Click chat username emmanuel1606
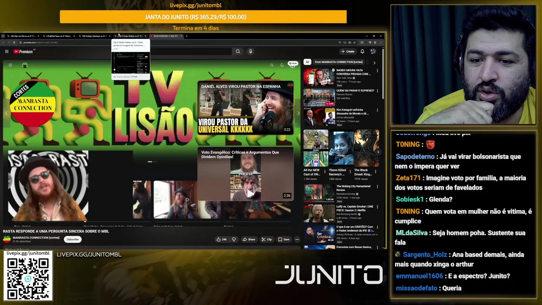This screenshot has width=542, height=305. coord(419,276)
